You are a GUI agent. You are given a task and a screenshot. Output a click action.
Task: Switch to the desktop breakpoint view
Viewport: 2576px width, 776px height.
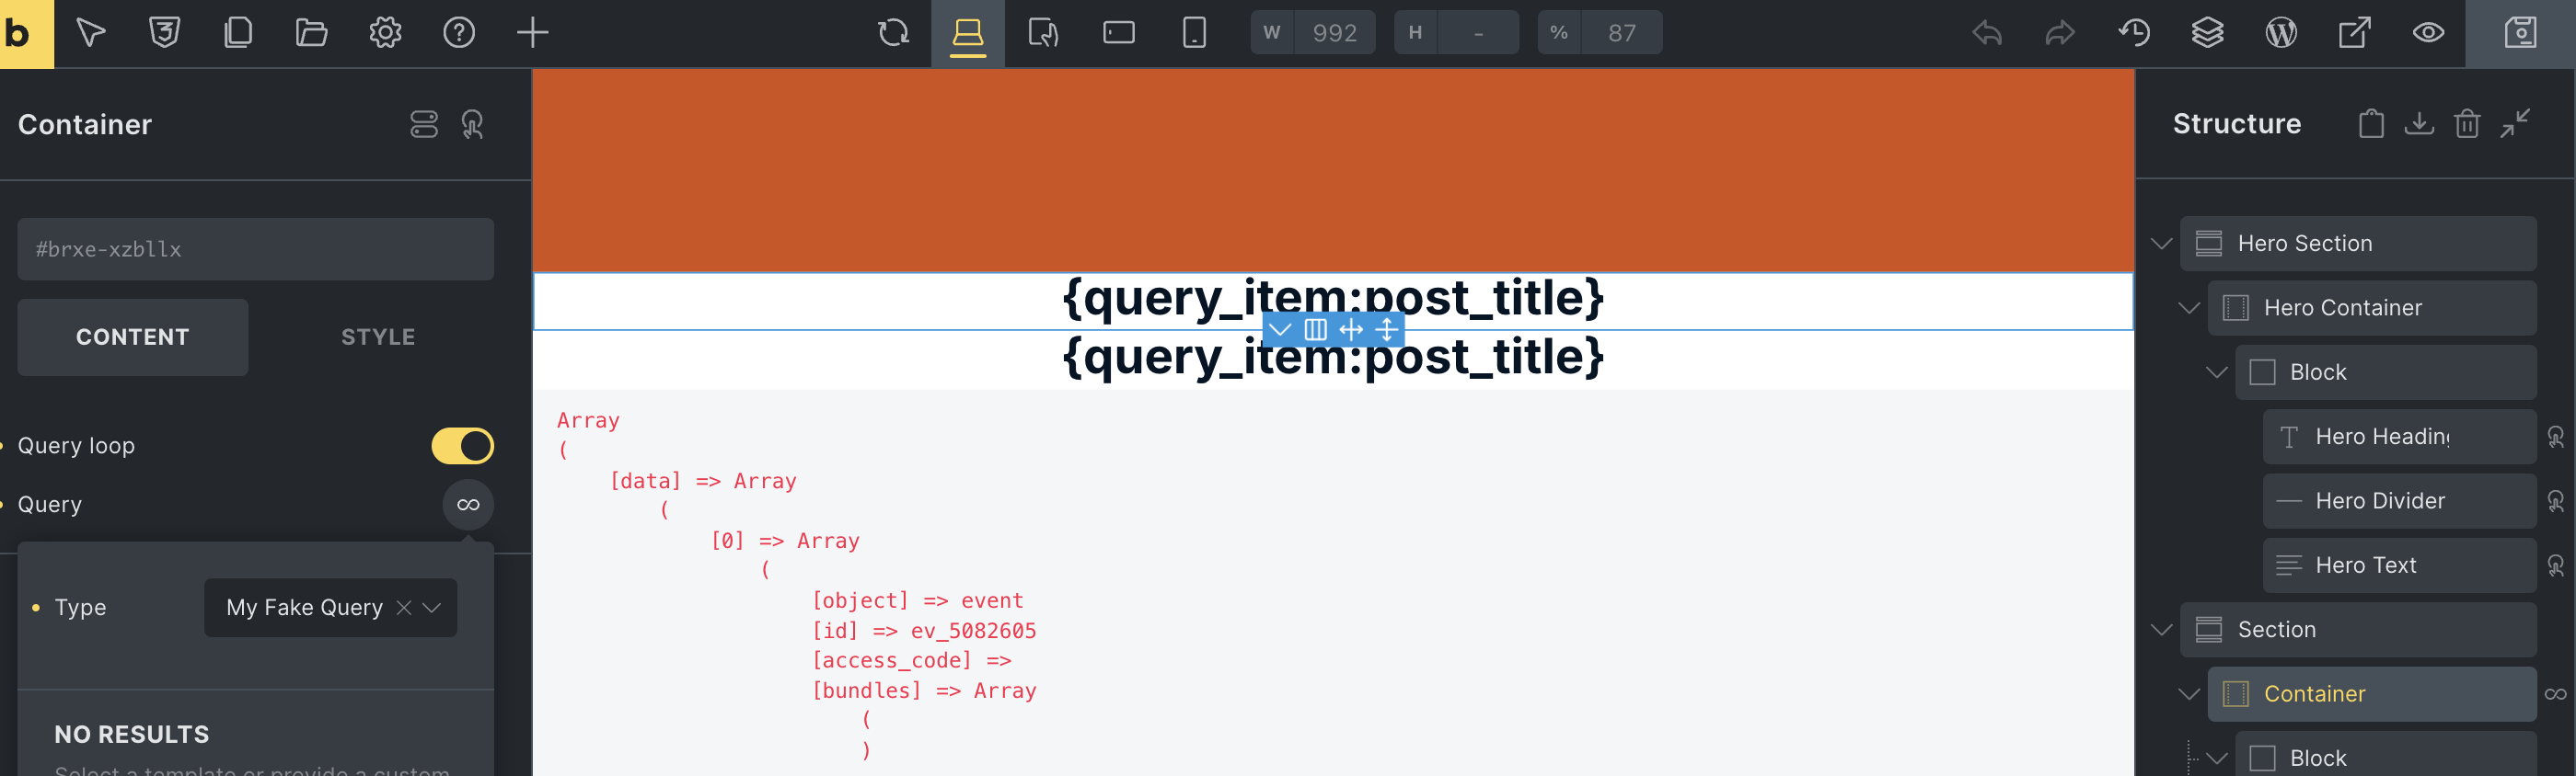[967, 33]
